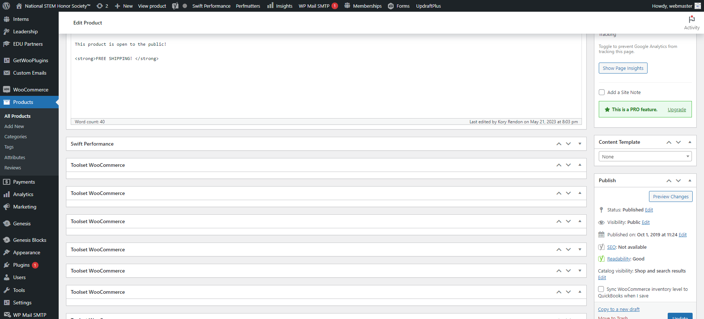Collapse the Publish panel

[x=690, y=180]
